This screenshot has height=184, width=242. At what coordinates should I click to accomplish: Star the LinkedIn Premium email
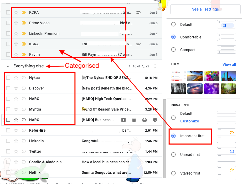(x=16, y=33)
